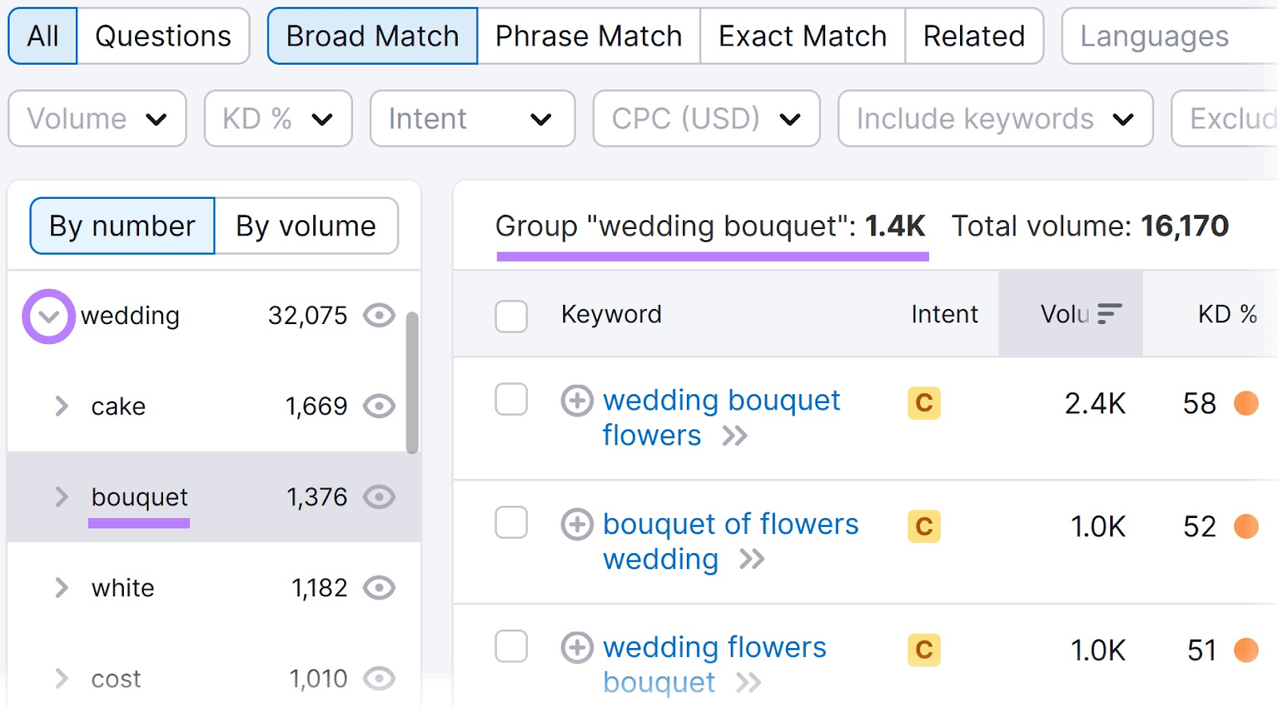The image size is (1278, 708).
Task: Open the Volume filter dropdown
Action: coord(97,119)
